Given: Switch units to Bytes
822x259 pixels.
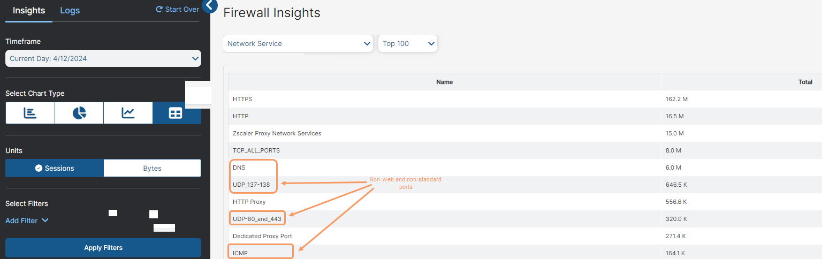Looking at the screenshot, I should pos(152,168).
